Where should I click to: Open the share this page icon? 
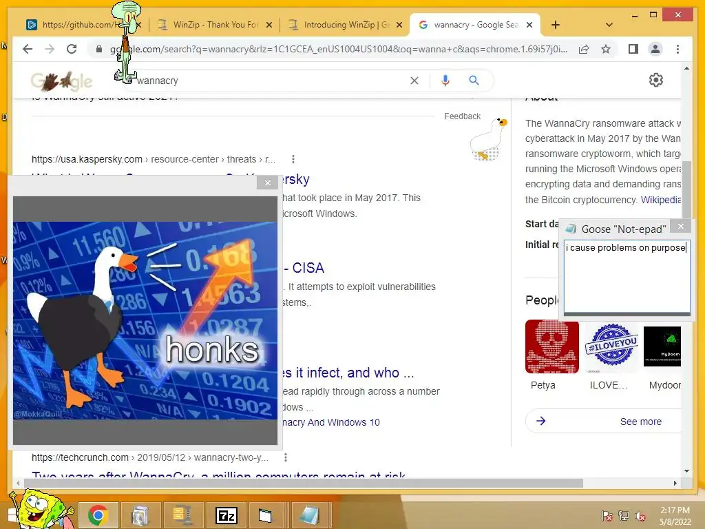click(x=584, y=49)
